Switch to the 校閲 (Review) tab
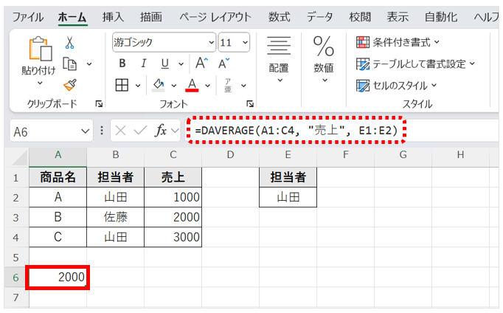503x313 pixels. coord(360,17)
